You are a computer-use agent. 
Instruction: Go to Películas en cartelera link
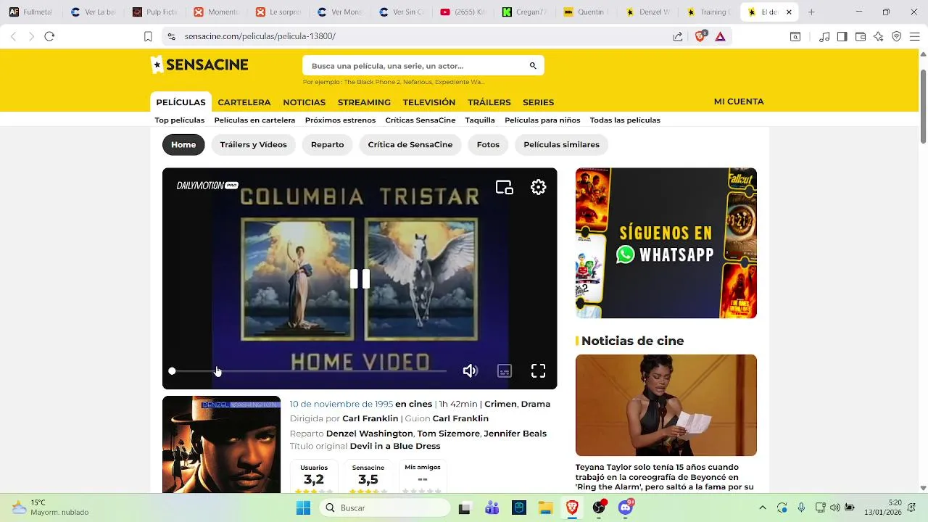[254, 120]
